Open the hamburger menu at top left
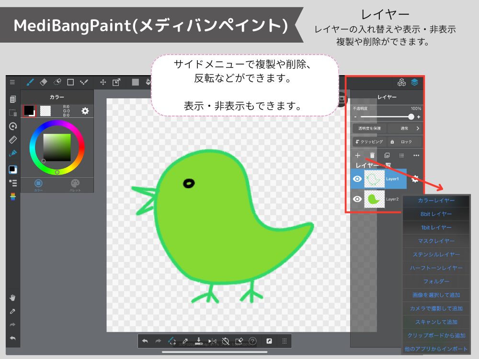The width and height of the screenshot is (479, 359). [12, 82]
